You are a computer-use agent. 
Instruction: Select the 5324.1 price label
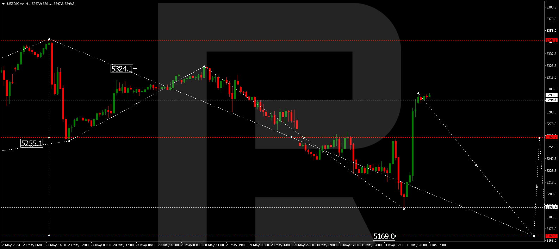point(122,69)
